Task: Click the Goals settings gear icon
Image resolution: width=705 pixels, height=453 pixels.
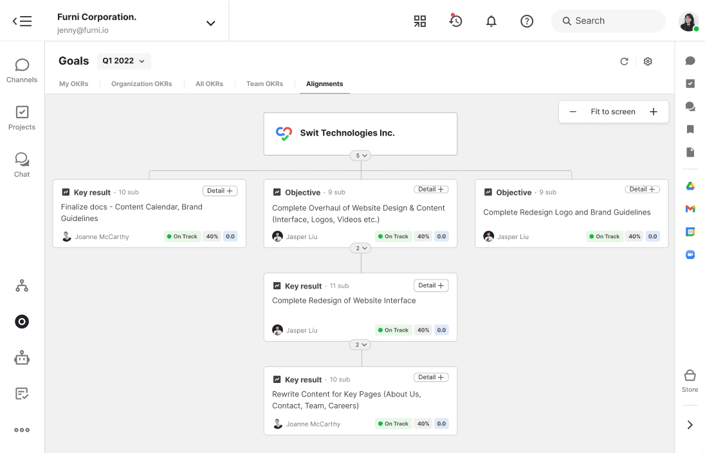Action: point(648,62)
